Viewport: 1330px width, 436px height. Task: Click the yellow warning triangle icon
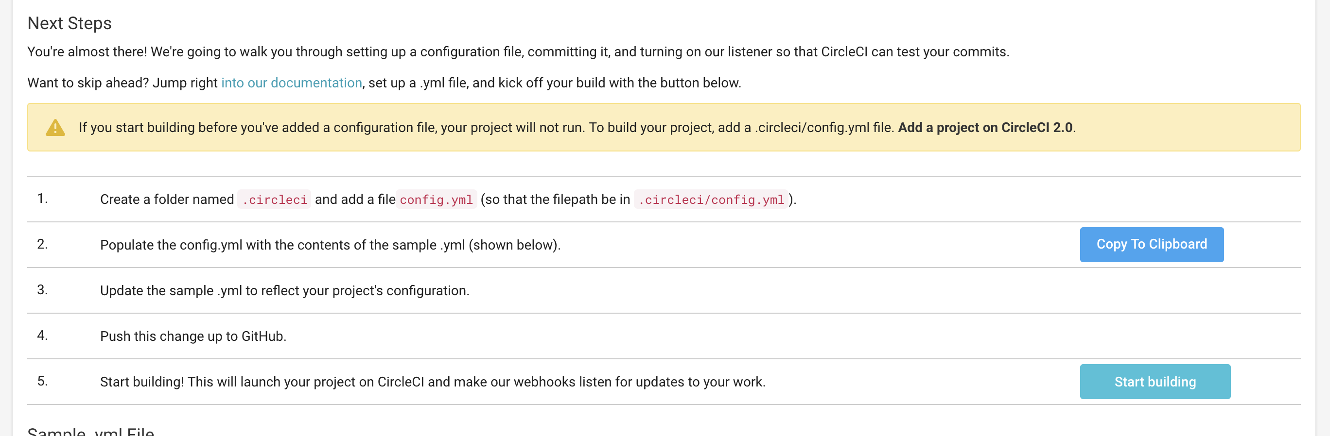(55, 127)
